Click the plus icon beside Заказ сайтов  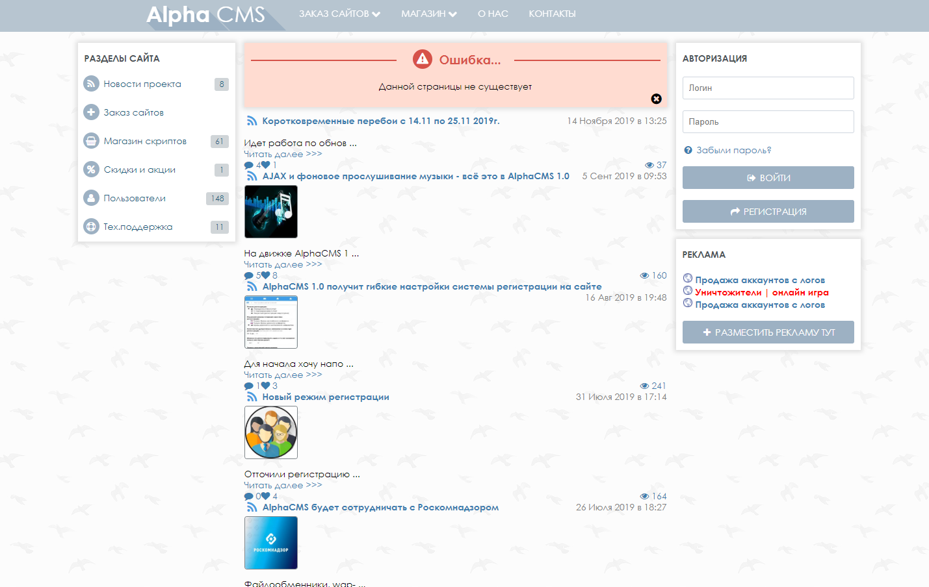pyautogui.click(x=91, y=112)
